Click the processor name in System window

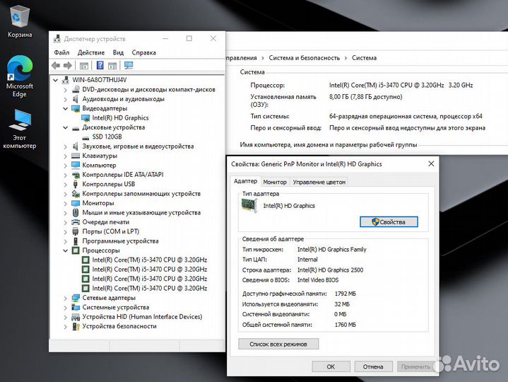click(401, 86)
